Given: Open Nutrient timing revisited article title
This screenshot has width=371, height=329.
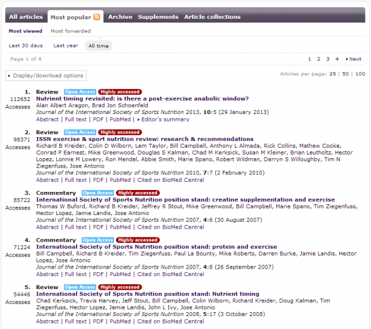Looking at the screenshot, I should tap(142, 98).
